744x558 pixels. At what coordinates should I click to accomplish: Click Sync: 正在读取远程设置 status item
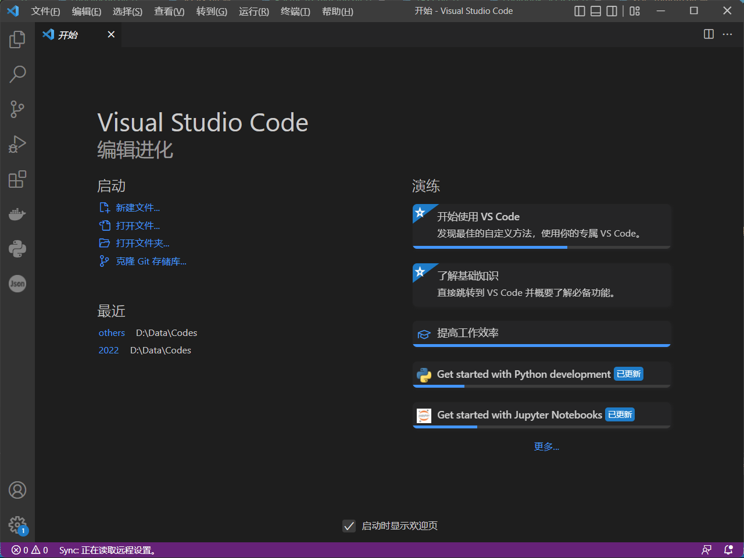pos(108,550)
